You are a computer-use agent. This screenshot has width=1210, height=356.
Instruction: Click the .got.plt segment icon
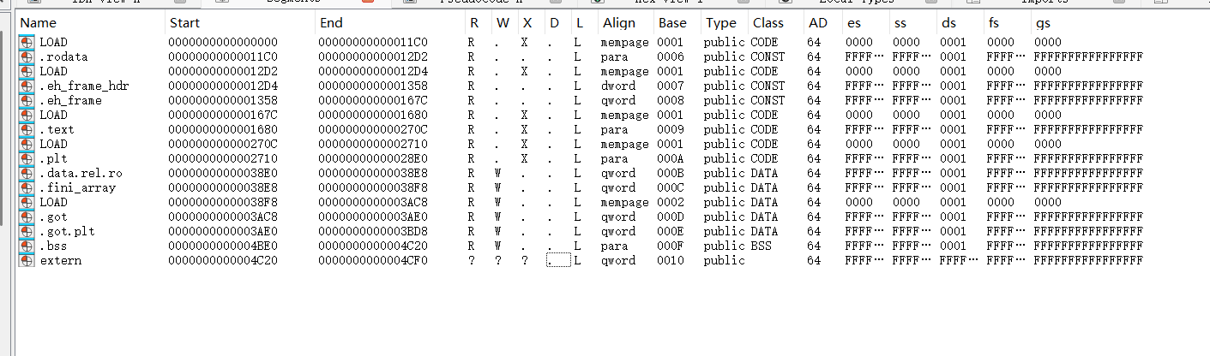(x=27, y=231)
